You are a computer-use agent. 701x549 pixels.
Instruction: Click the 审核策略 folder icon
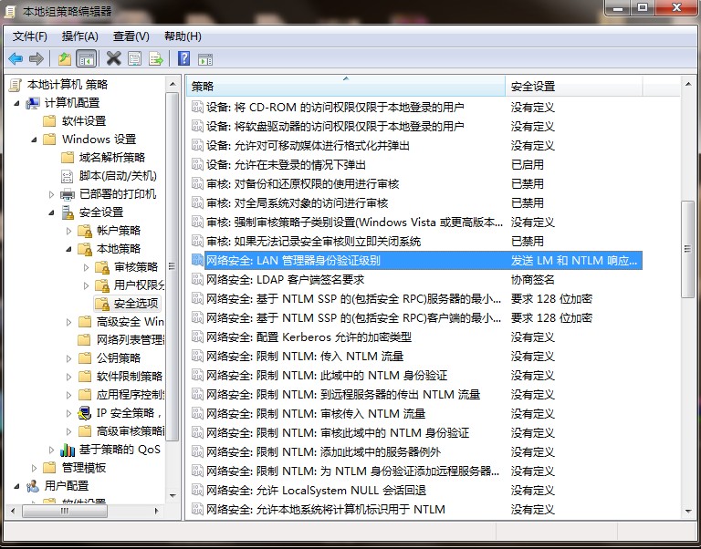102,267
